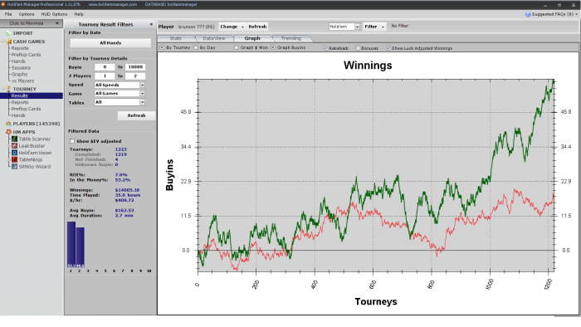581x327 pixels.
Task: Open the Speed dropdown
Action: point(142,85)
